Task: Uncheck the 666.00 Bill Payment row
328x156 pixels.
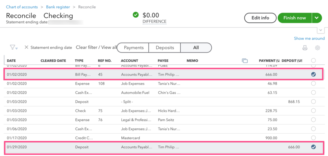Action: (x=313, y=74)
